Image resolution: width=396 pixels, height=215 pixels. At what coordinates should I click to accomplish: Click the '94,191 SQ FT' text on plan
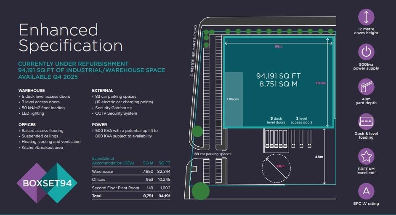click(278, 76)
